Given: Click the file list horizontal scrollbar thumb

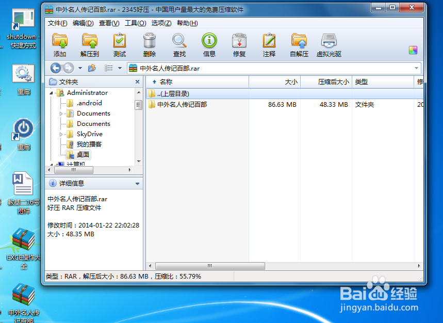Looking at the screenshot, I should point(210,266).
